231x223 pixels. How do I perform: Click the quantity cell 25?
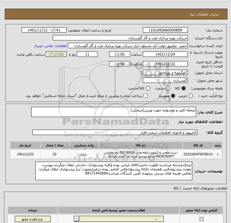point(55,154)
